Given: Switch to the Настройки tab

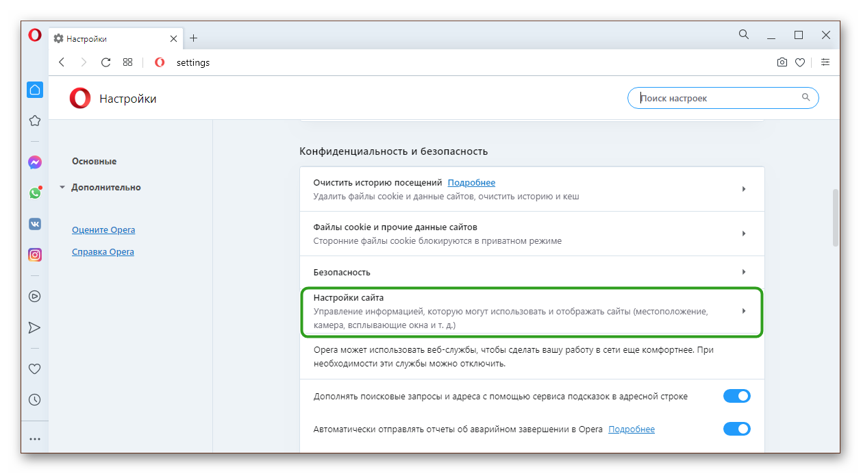Looking at the screenshot, I should point(114,38).
